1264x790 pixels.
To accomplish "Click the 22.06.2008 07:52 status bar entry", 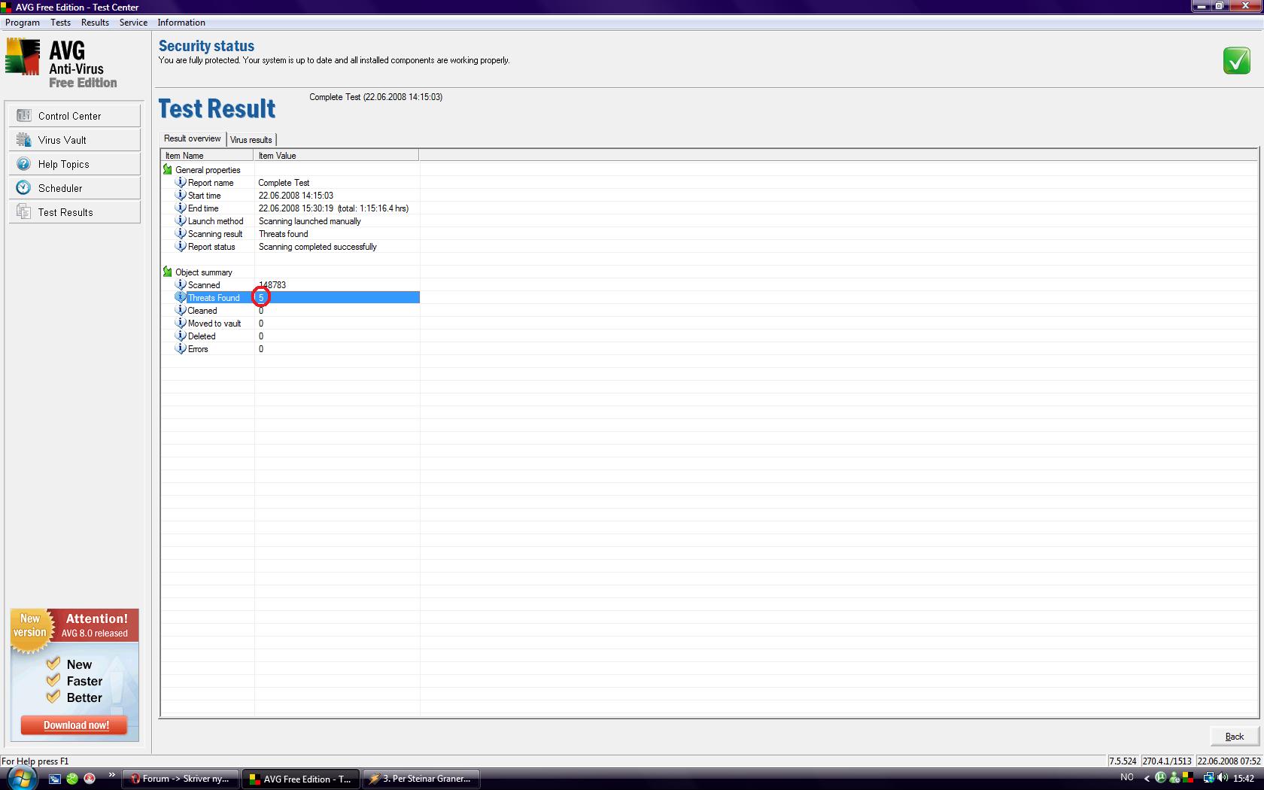I will tap(1229, 761).
